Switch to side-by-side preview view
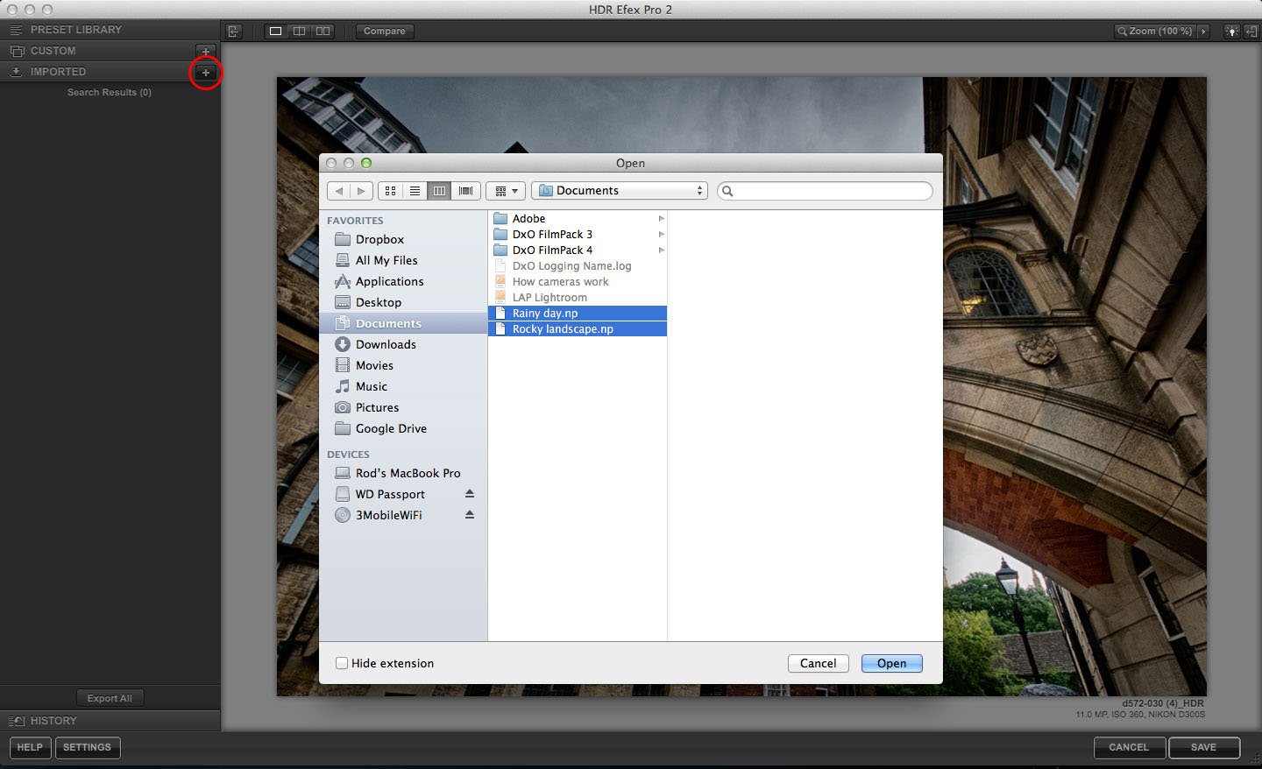Image resolution: width=1262 pixels, height=769 pixels. [323, 31]
